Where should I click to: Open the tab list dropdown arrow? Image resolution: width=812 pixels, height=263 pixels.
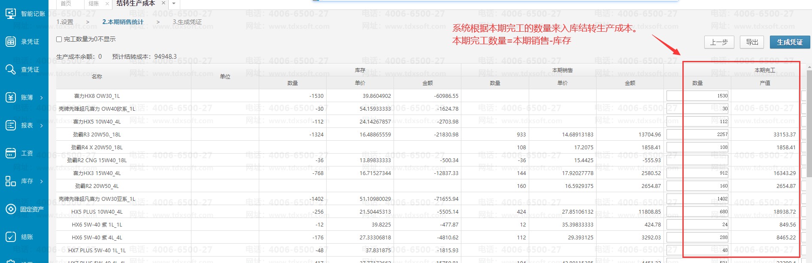click(174, 4)
